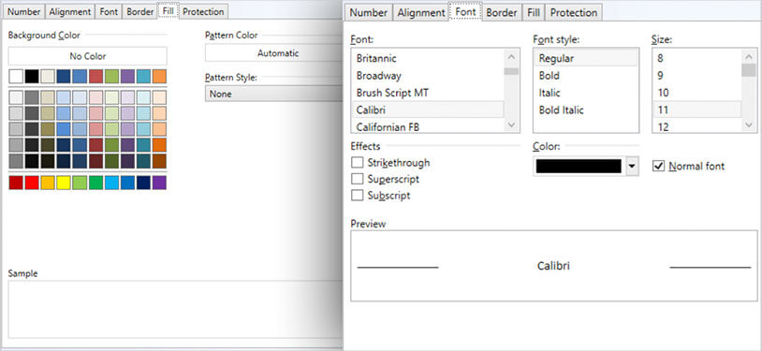Open the font Color dropdown arrow
This screenshot has width=762, height=351.
tap(631, 167)
